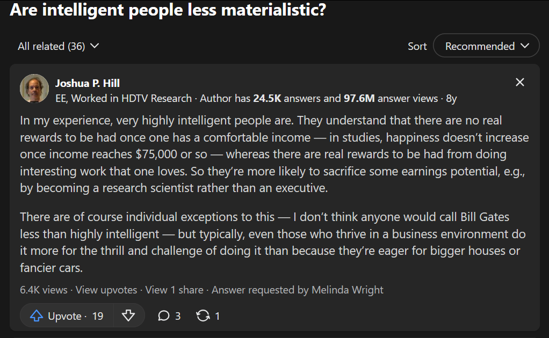
Task: Open Joshua P. Hill's profile photo
Action: point(34,89)
